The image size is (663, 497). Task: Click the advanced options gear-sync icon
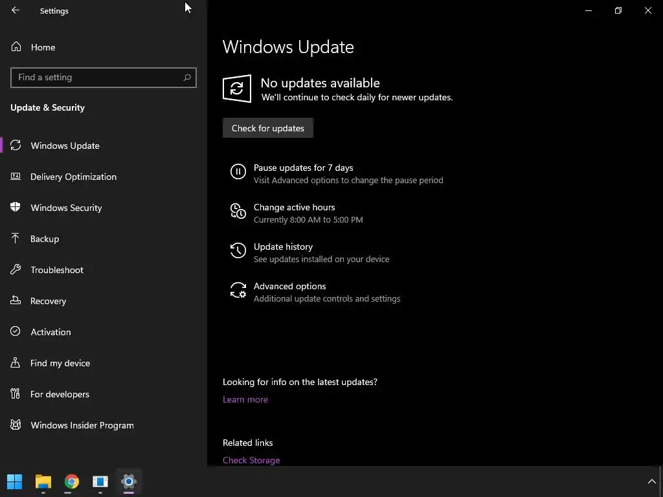coord(238,290)
